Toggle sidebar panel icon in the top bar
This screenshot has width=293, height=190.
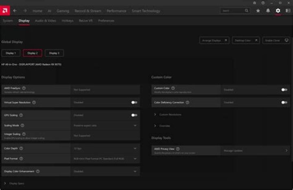point(288,11)
